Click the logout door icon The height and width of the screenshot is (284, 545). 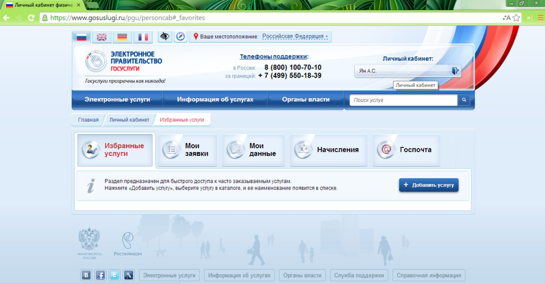(x=455, y=71)
